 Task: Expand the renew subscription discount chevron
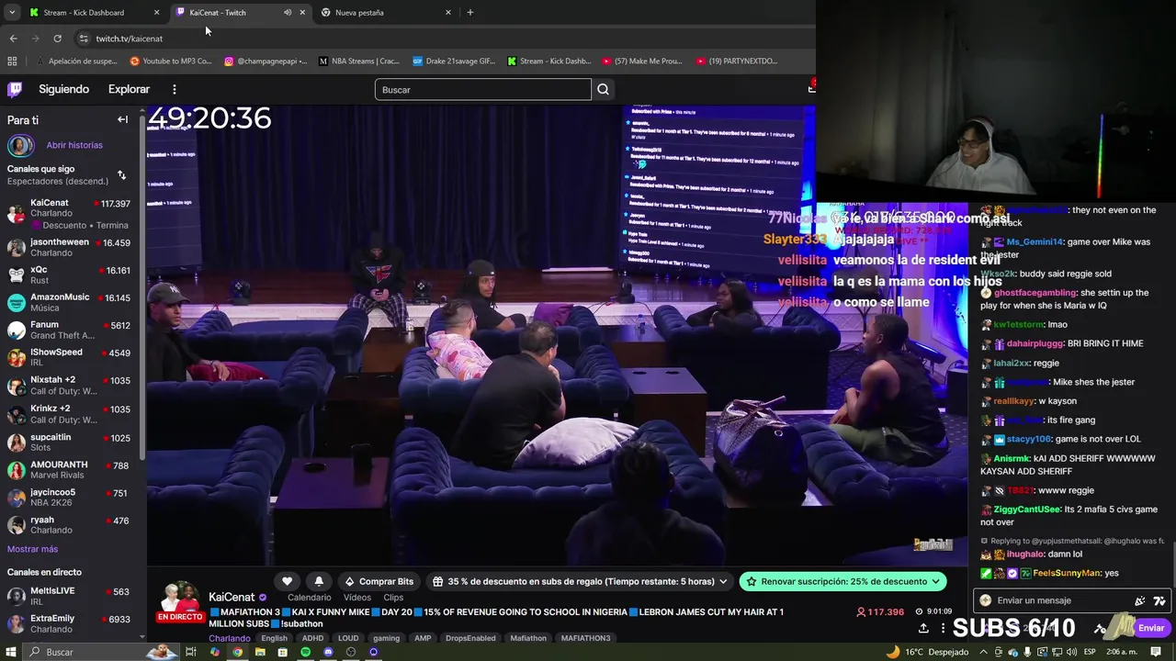[936, 582]
